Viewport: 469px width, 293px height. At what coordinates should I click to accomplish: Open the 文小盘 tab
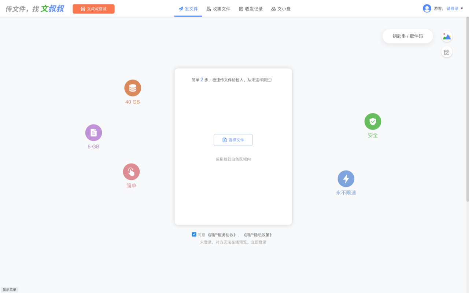[x=281, y=9]
